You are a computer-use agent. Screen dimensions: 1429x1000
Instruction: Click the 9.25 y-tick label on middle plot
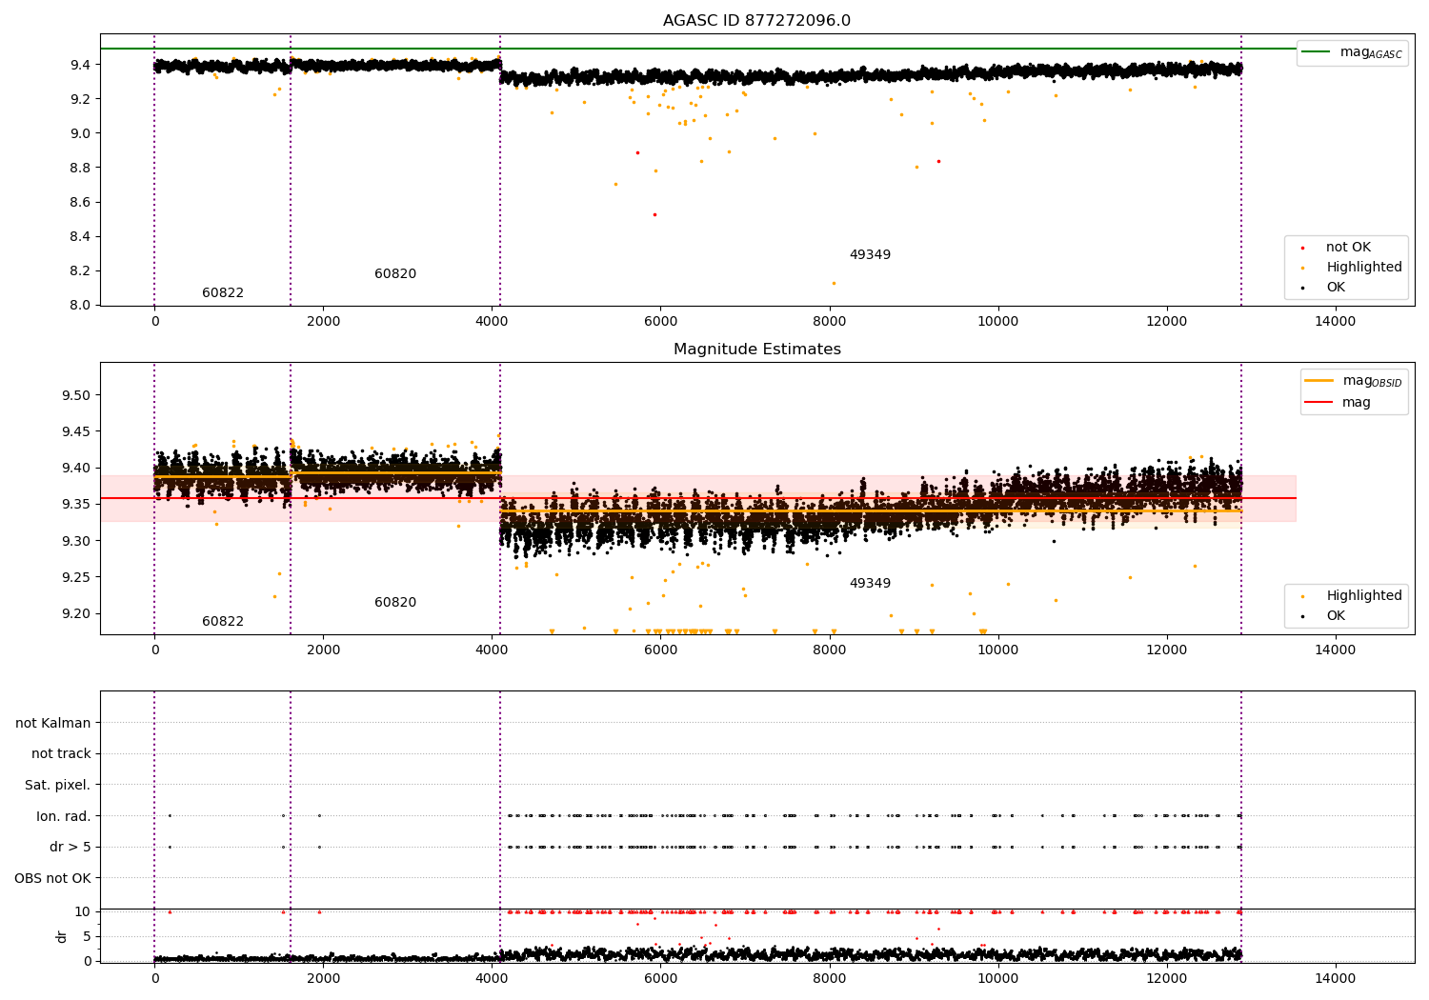(x=76, y=577)
